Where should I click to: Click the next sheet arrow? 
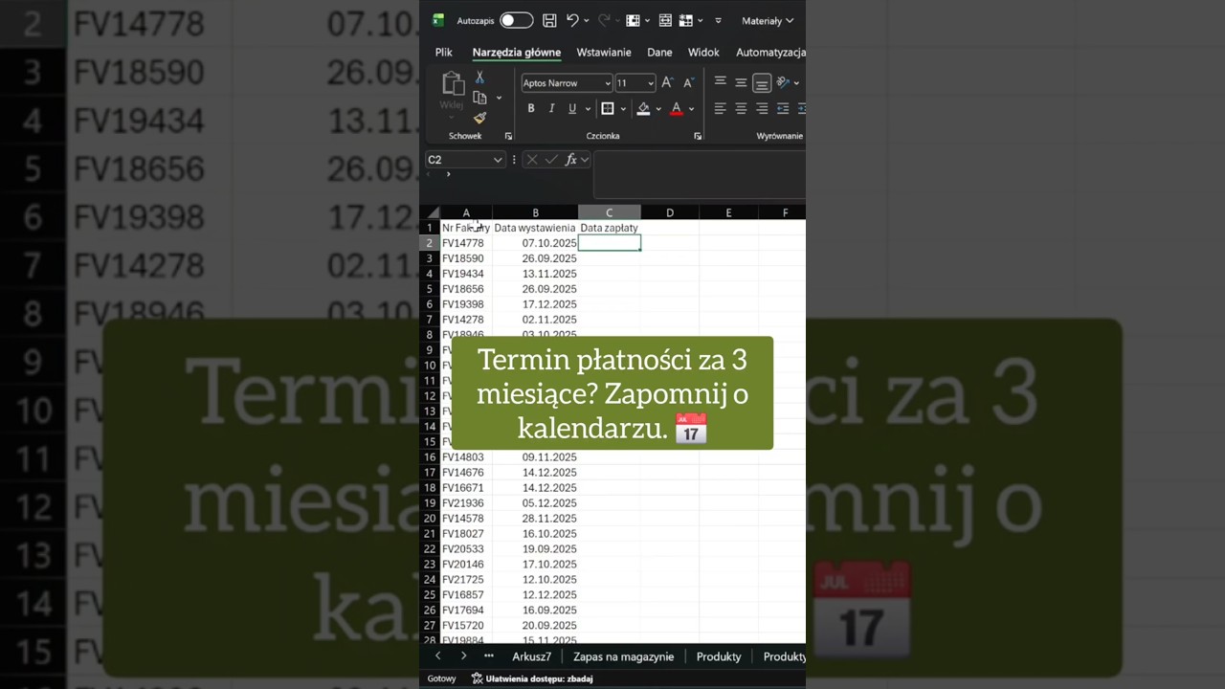[463, 656]
